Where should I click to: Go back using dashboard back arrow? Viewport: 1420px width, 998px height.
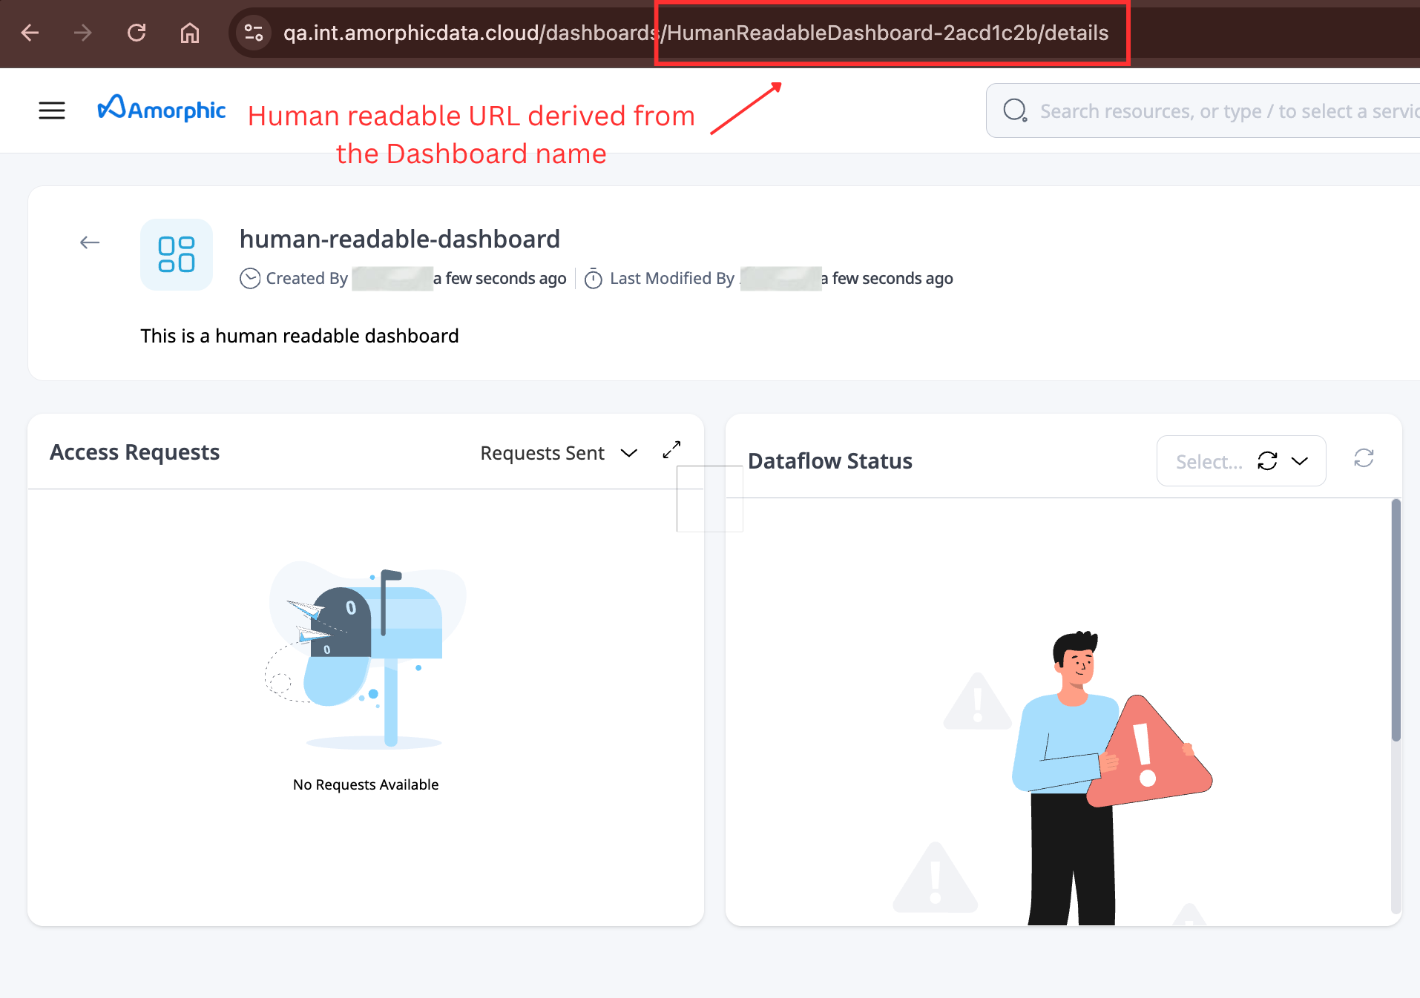click(x=90, y=242)
